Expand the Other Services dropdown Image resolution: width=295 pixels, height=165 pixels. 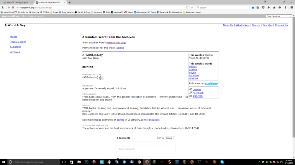point(279,16)
